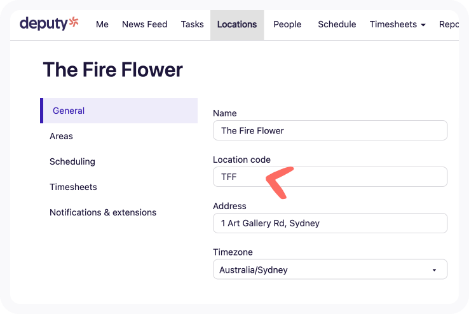Image resolution: width=469 pixels, height=314 pixels.
Task: Open Timesheets in the sidebar
Action: (73, 187)
